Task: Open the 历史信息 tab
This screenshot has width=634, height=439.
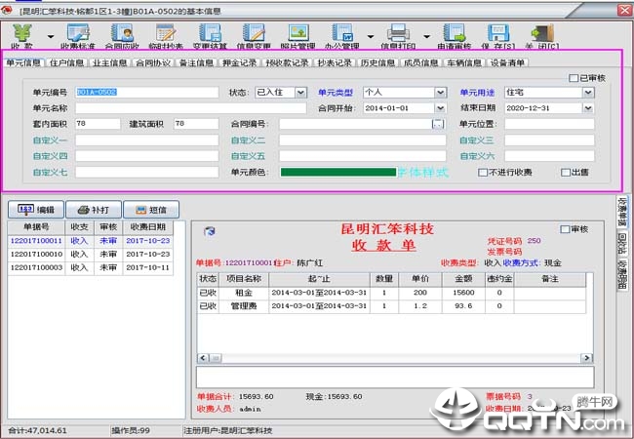Action: (377, 62)
